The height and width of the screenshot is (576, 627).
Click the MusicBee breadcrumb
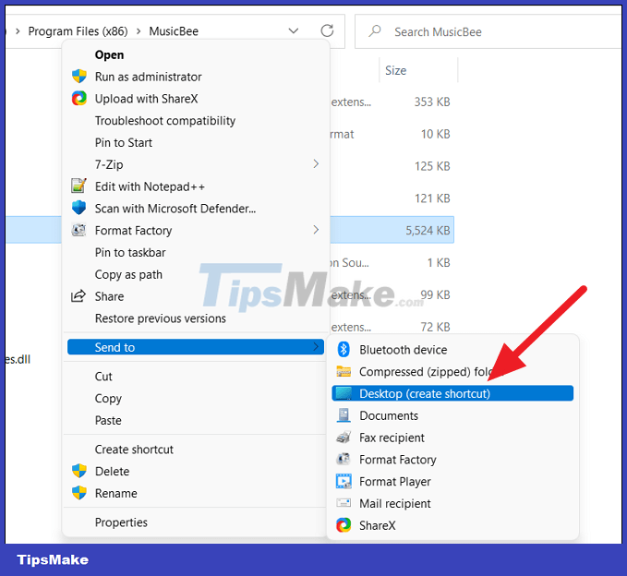tap(174, 31)
